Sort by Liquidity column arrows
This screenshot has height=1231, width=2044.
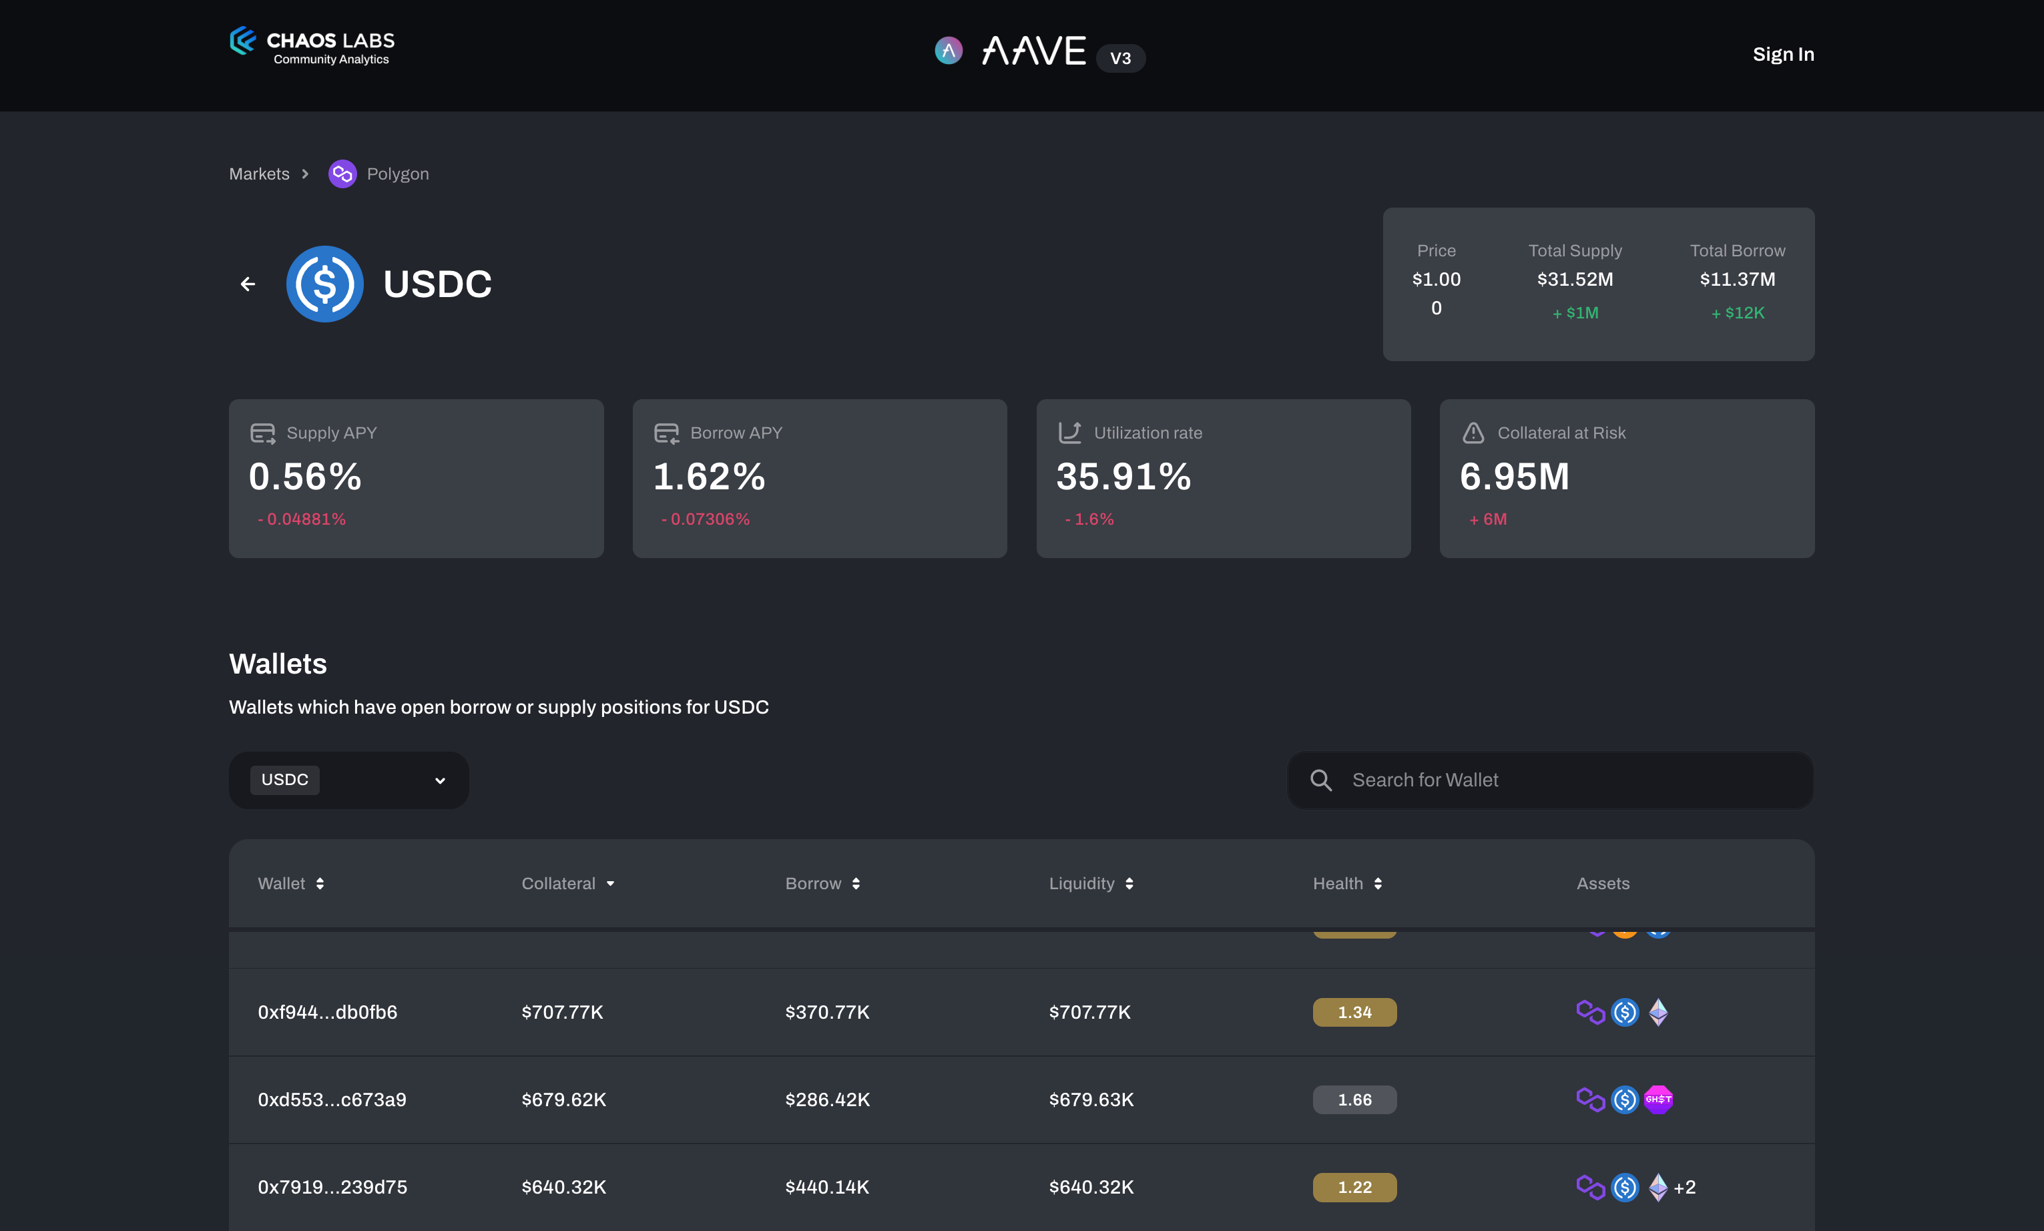tap(1129, 883)
